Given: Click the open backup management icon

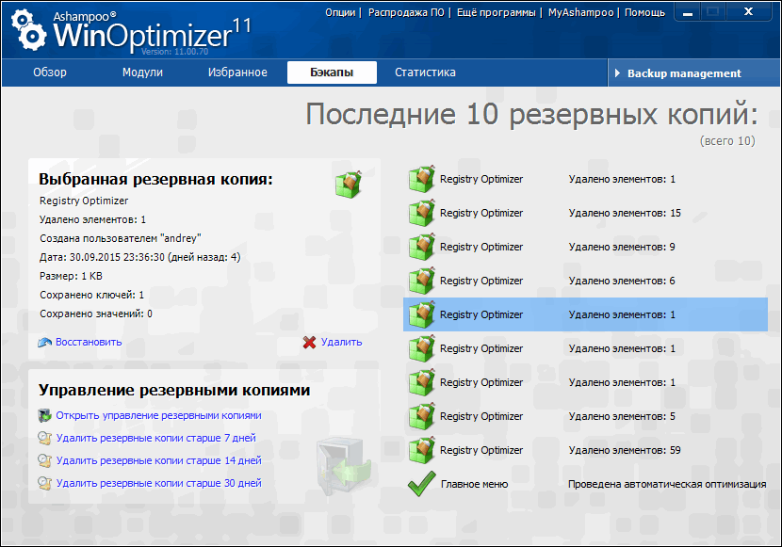Looking at the screenshot, I should [44, 415].
